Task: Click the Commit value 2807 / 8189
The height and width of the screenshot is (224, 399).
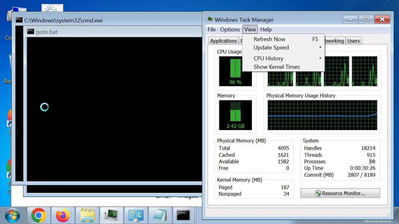Action: point(362,175)
